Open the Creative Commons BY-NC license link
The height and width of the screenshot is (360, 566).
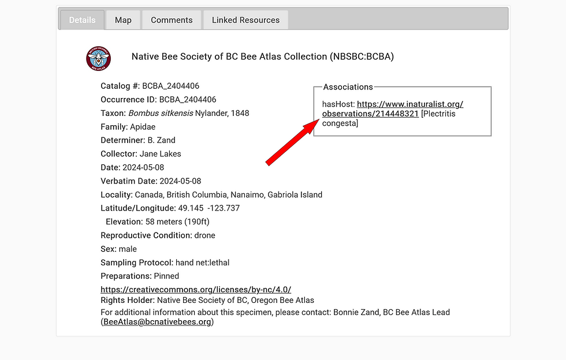(x=196, y=289)
